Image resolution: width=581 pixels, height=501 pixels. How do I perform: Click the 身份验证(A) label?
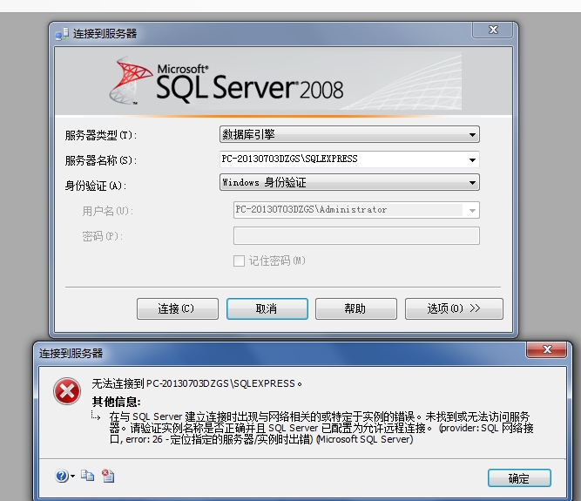96,186
